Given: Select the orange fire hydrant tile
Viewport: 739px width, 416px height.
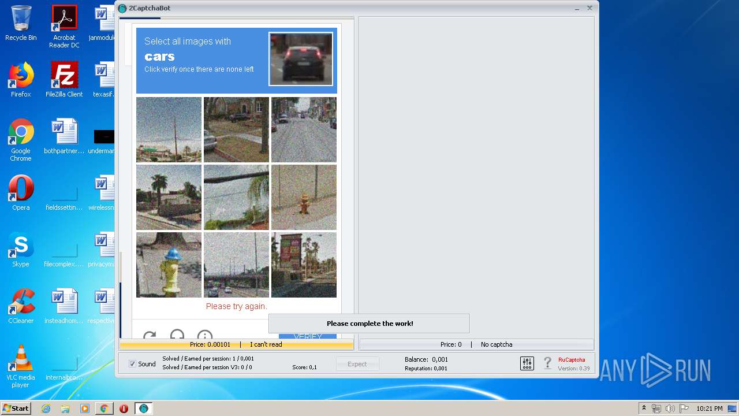Looking at the screenshot, I should click(304, 197).
